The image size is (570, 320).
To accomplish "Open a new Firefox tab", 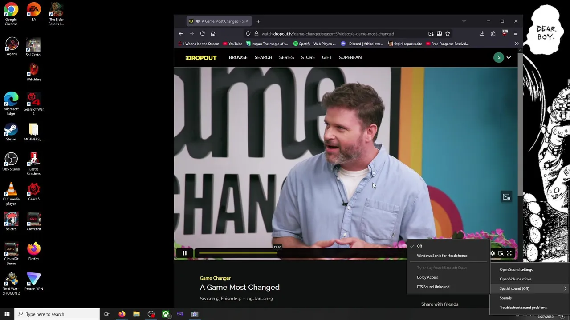I will (258, 21).
